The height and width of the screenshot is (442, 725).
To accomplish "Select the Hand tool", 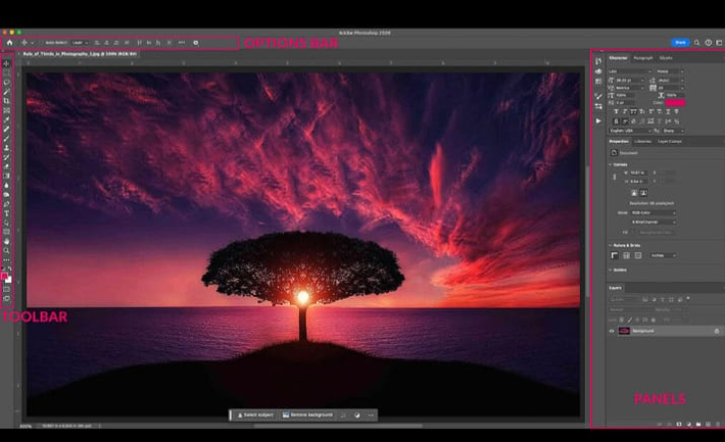I will [7, 241].
